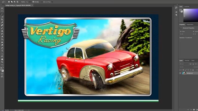198x111 pixels.
Task: Select the History Brush tool
Action: click(x=2, y=34)
